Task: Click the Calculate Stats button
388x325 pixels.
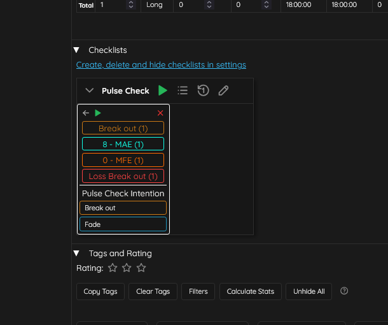Action: click(x=250, y=291)
